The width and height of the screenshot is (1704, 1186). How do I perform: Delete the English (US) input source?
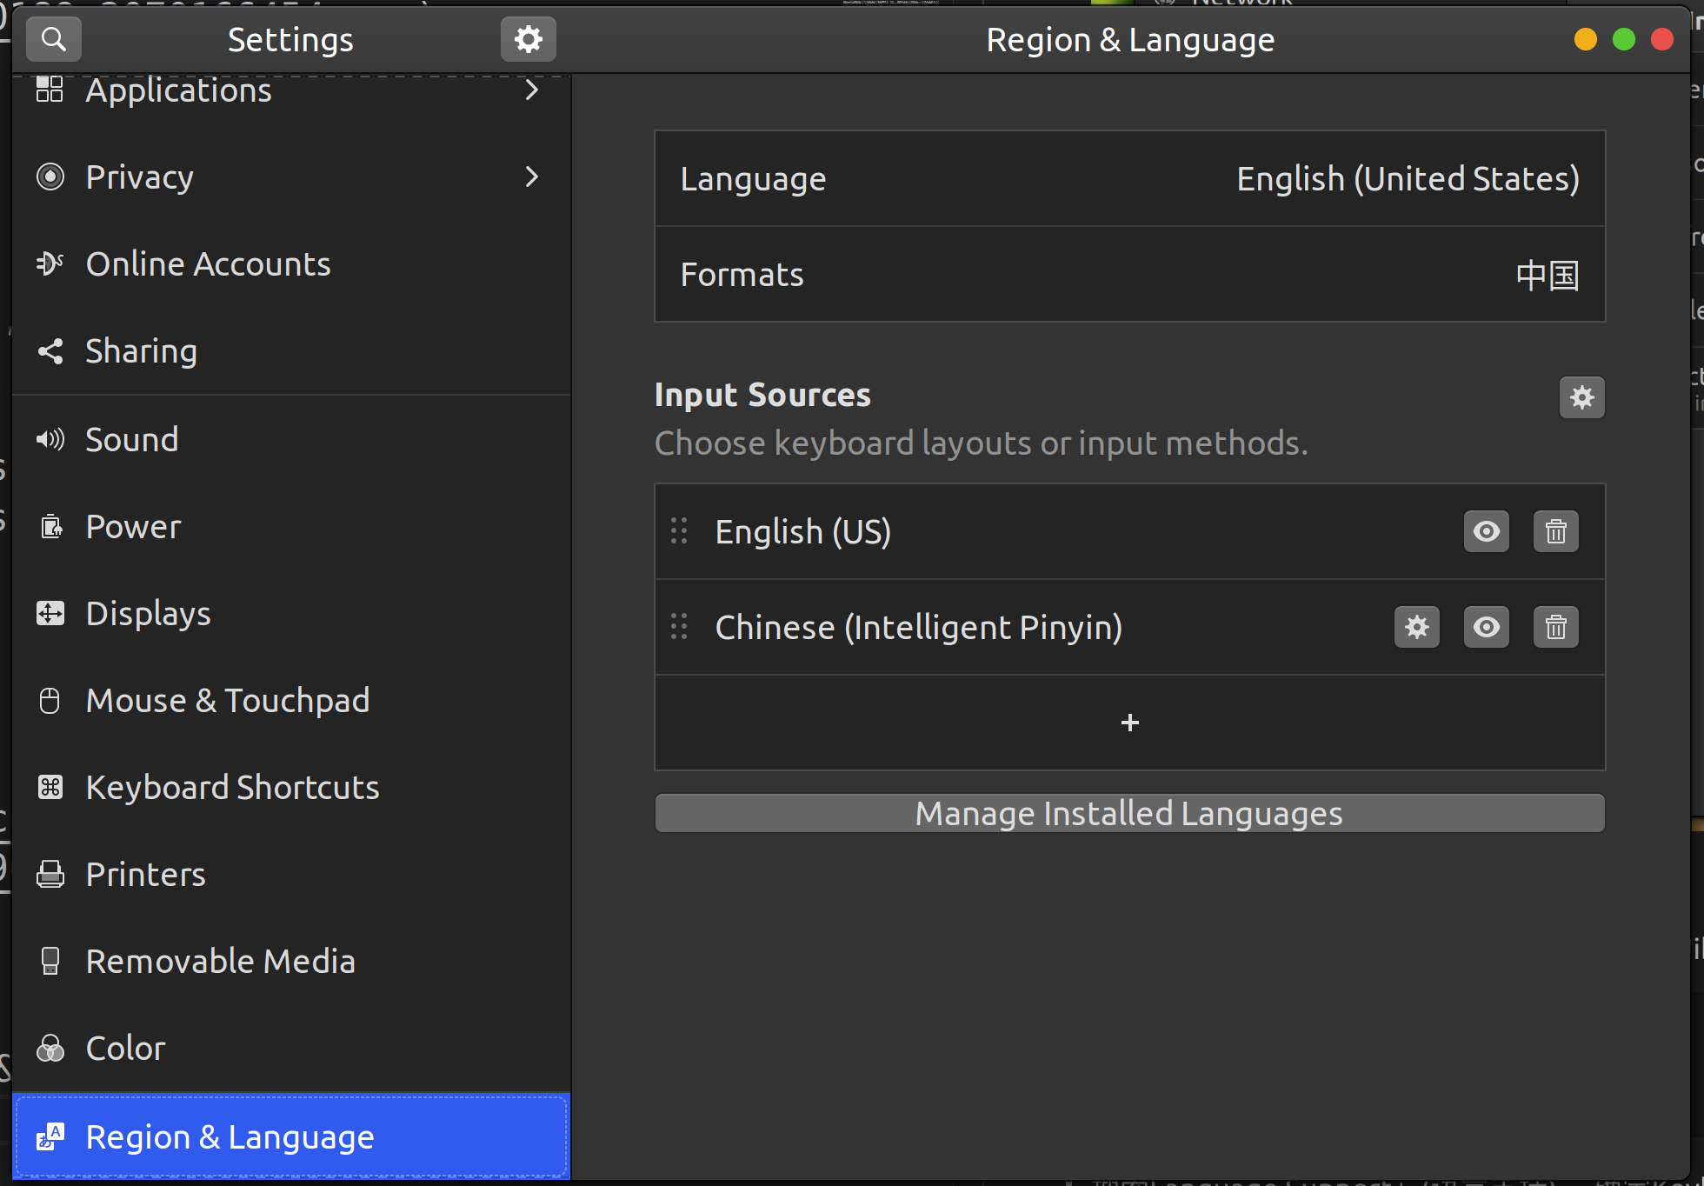(1555, 531)
